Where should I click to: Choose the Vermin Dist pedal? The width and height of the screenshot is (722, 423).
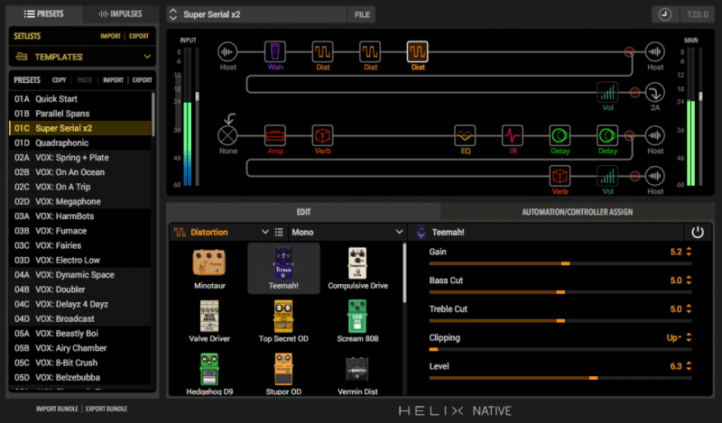[x=357, y=374]
